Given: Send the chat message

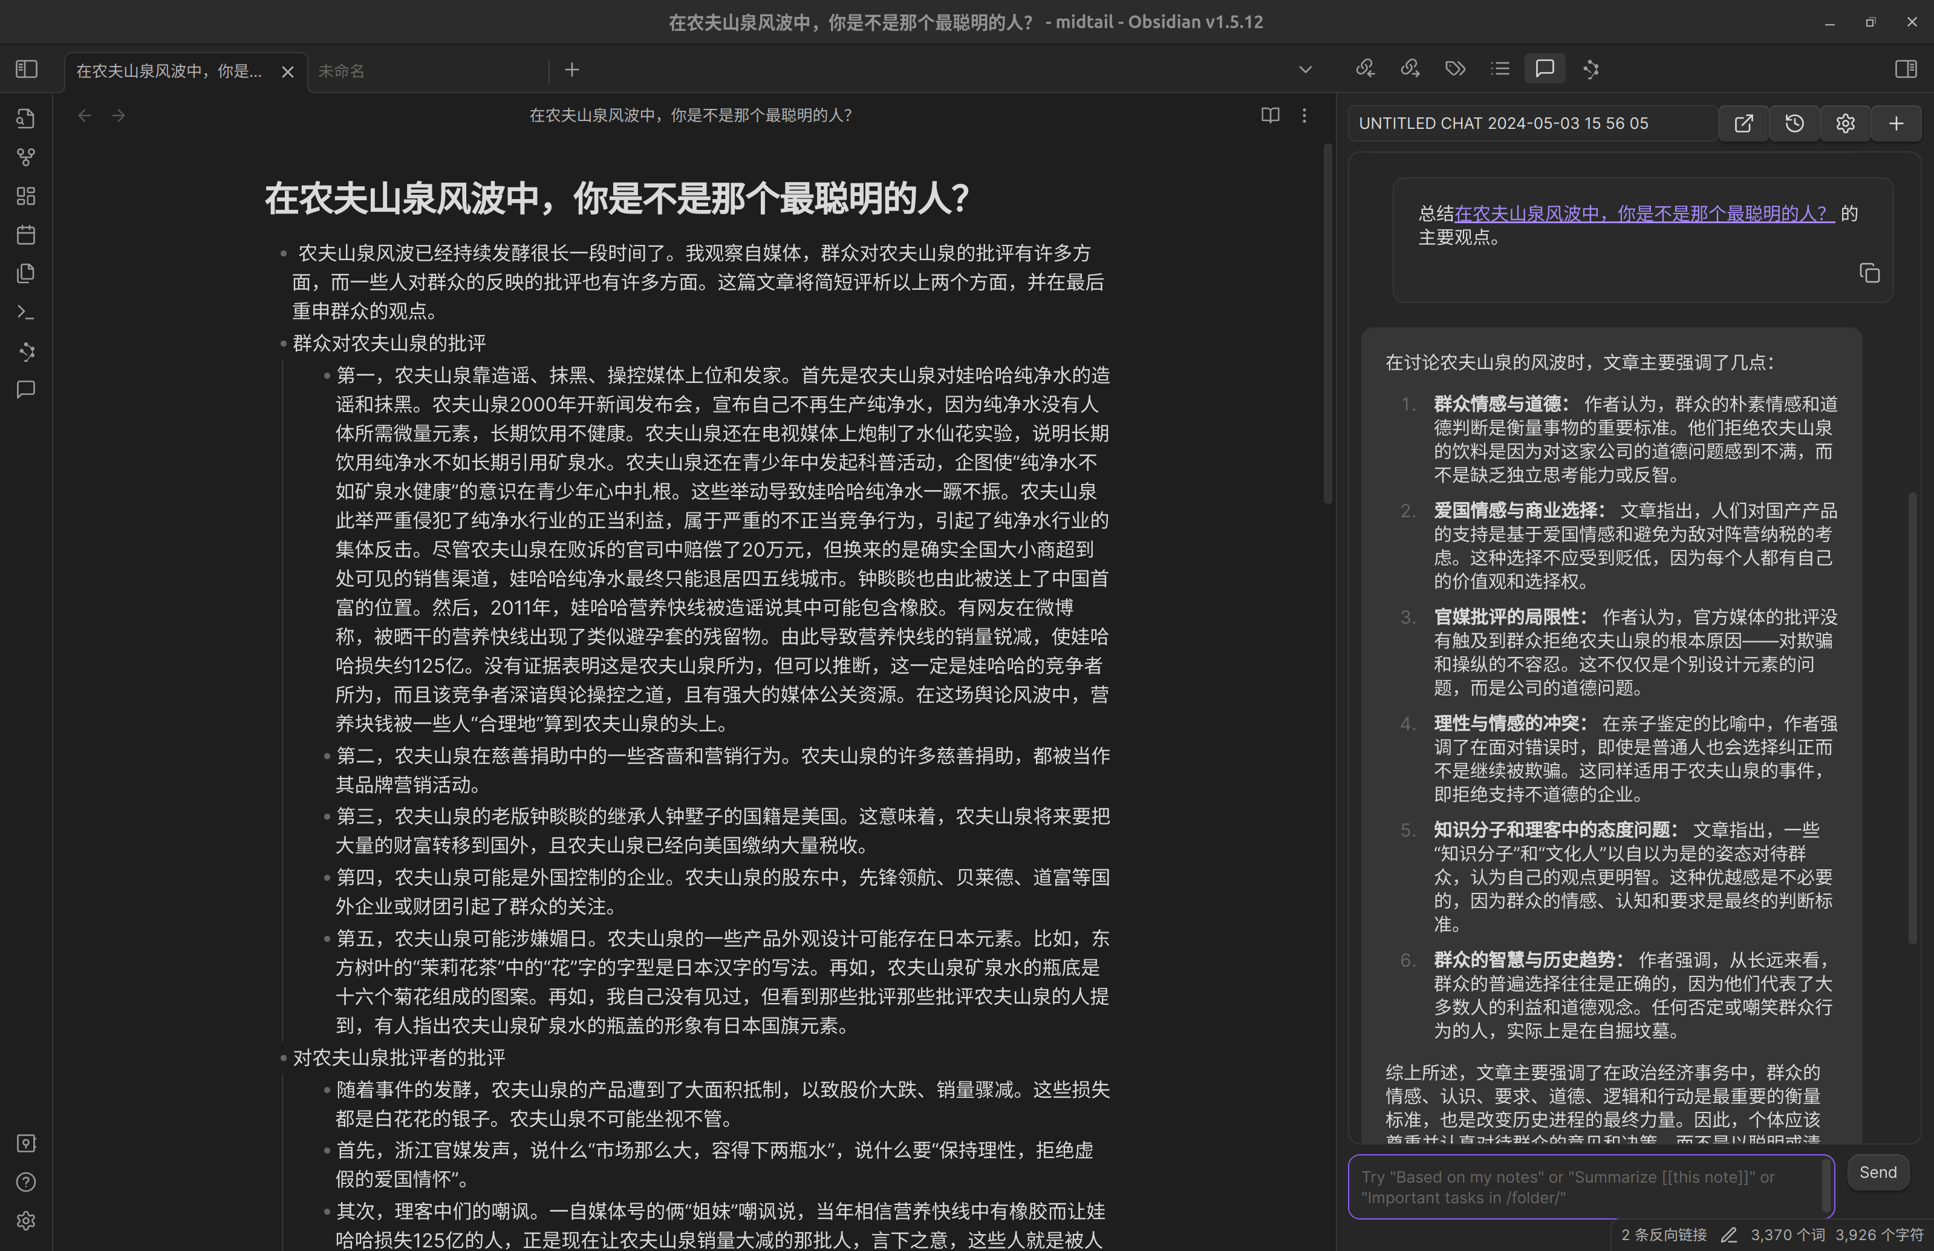Looking at the screenshot, I should point(1878,1172).
